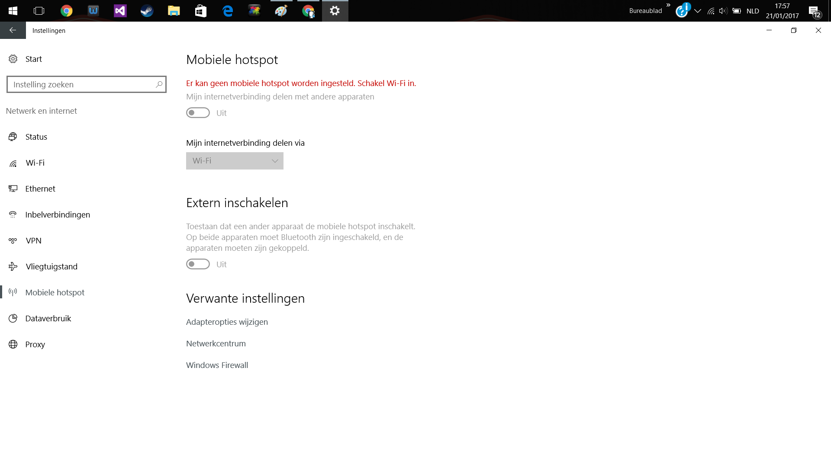Click the Wi-Fi icon in sidebar

point(13,163)
